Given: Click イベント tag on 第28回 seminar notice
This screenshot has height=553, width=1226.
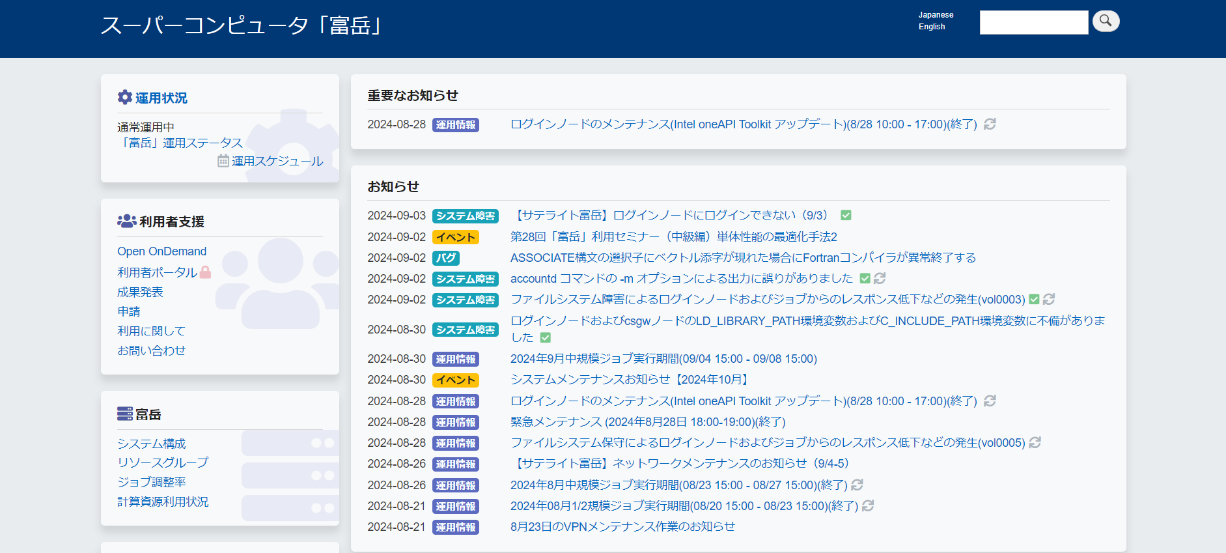Looking at the screenshot, I should tap(455, 237).
